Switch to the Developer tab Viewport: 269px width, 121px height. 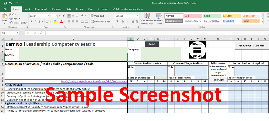point(103,9)
